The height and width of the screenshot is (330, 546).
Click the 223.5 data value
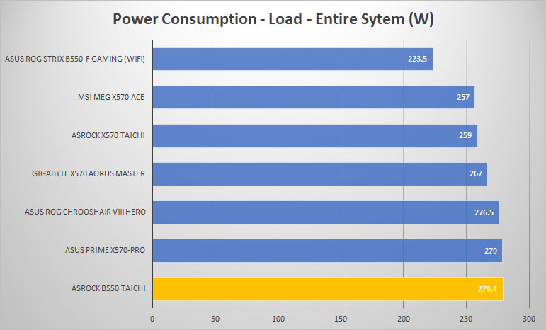click(418, 59)
